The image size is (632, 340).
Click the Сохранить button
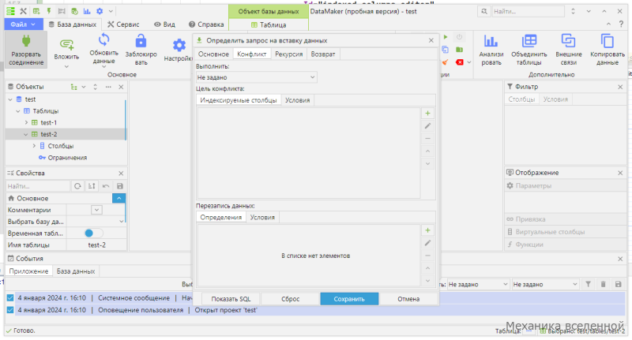[x=349, y=299]
